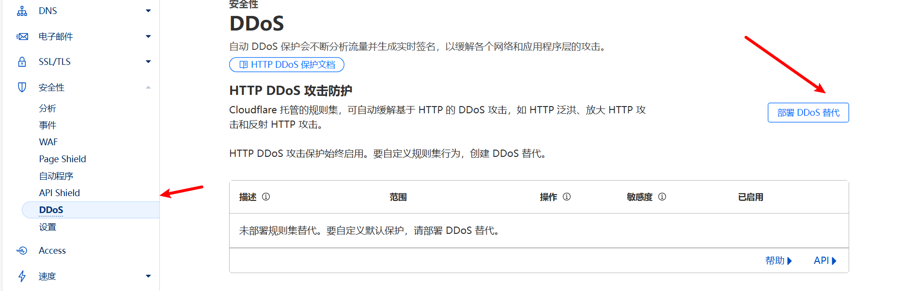This screenshot has width=915, height=291.
Task: Open the API Shield page
Action: (x=60, y=193)
